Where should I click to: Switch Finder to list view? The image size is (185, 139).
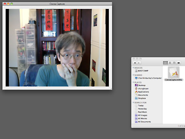(170, 63)
